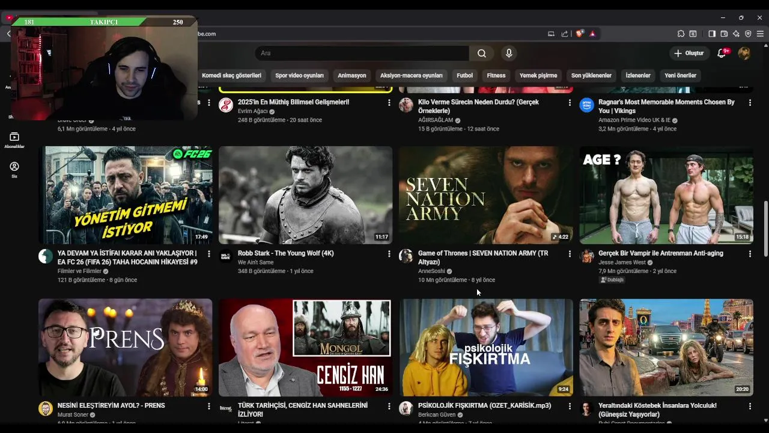Select the Animasyon chip
769x433 pixels.
tap(352, 76)
